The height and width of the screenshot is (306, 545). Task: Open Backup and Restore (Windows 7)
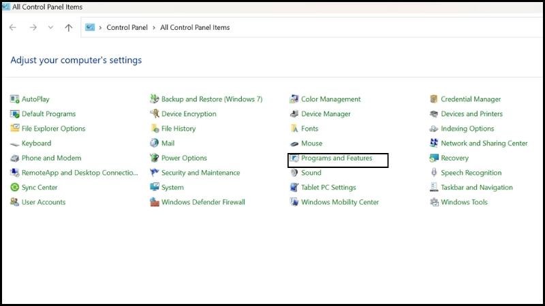coord(211,99)
